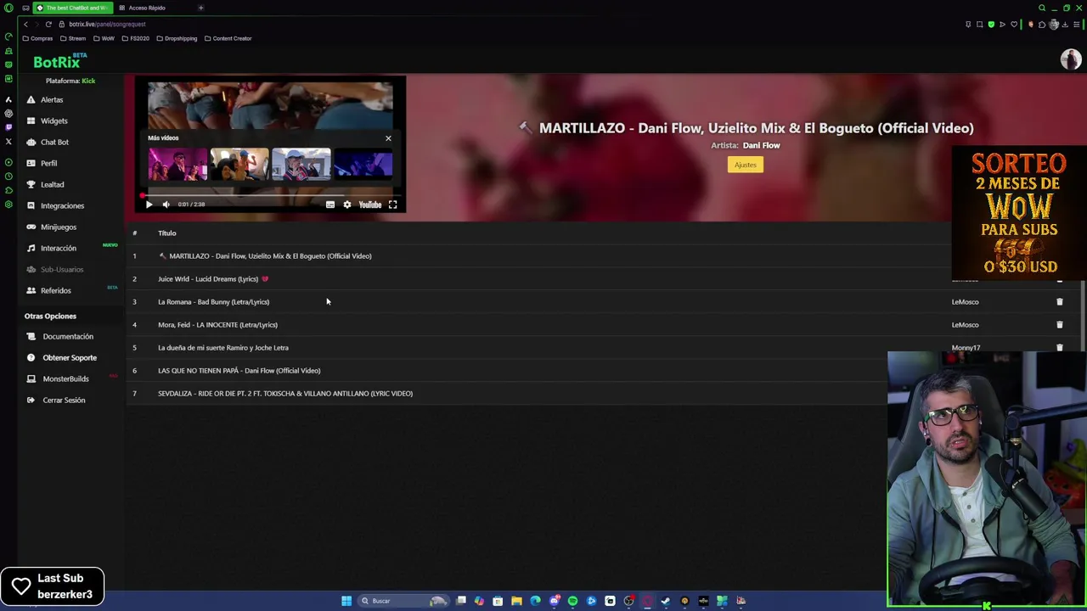Click the first suggested video thumbnail
Image resolution: width=1087 pixels, height=611 pixels.
click(x=177, y=165)
